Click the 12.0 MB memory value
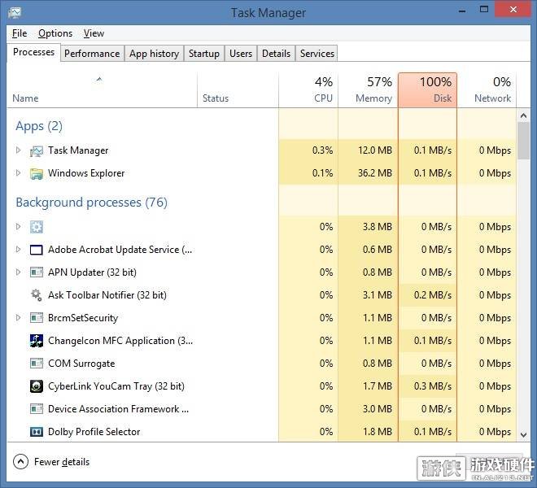Screen dimensions: 537x488 [x=374, y=150]
